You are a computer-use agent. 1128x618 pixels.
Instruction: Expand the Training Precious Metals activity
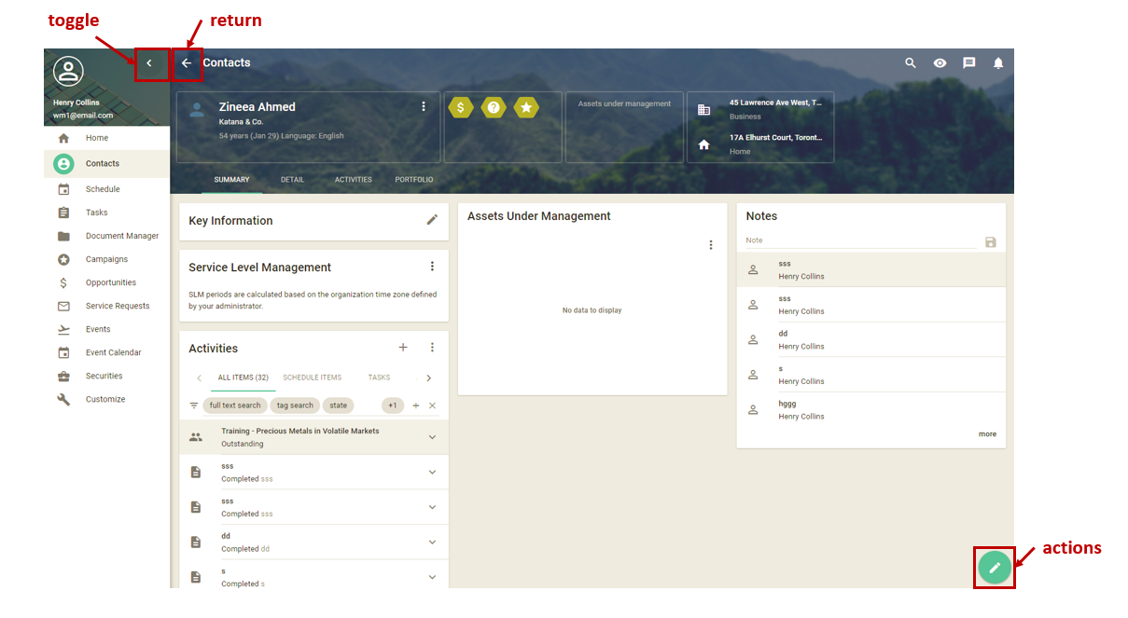[x=432, y=436]
